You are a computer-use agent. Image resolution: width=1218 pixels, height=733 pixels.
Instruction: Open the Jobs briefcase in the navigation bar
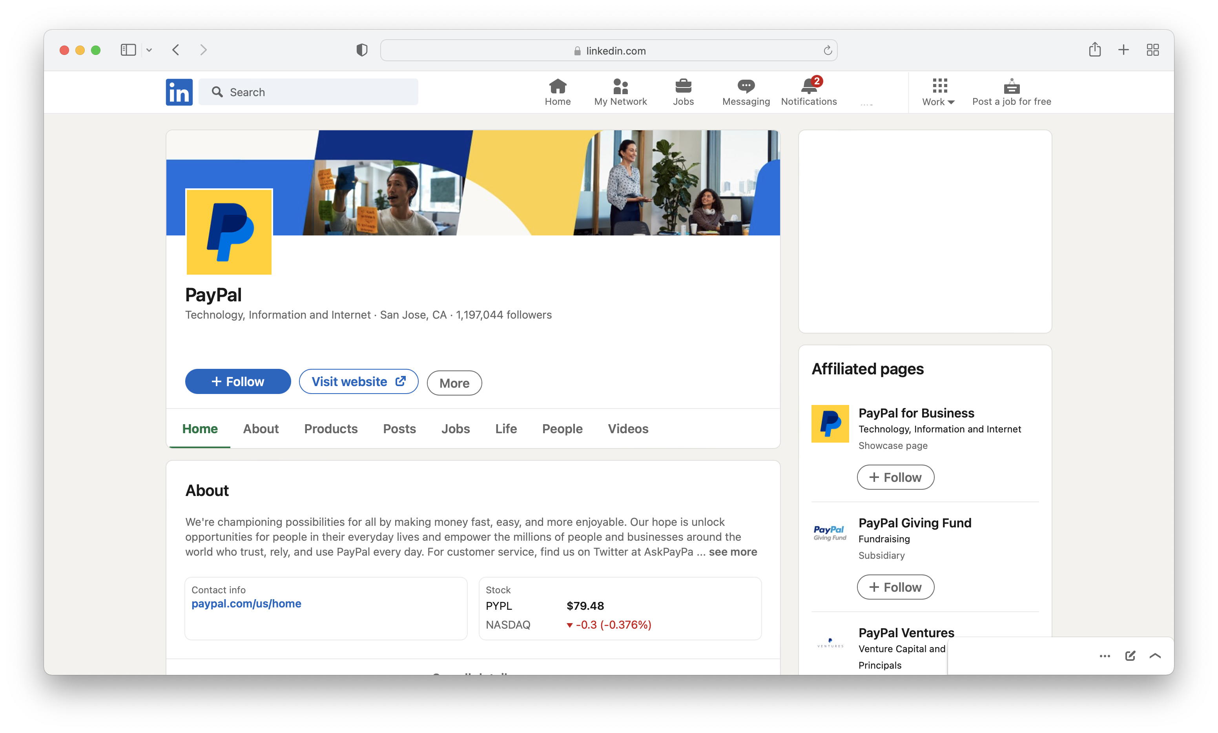tap(683, 92)
